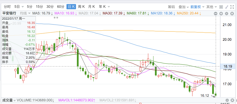Zoom out chart with minus circle

[216, 14]
